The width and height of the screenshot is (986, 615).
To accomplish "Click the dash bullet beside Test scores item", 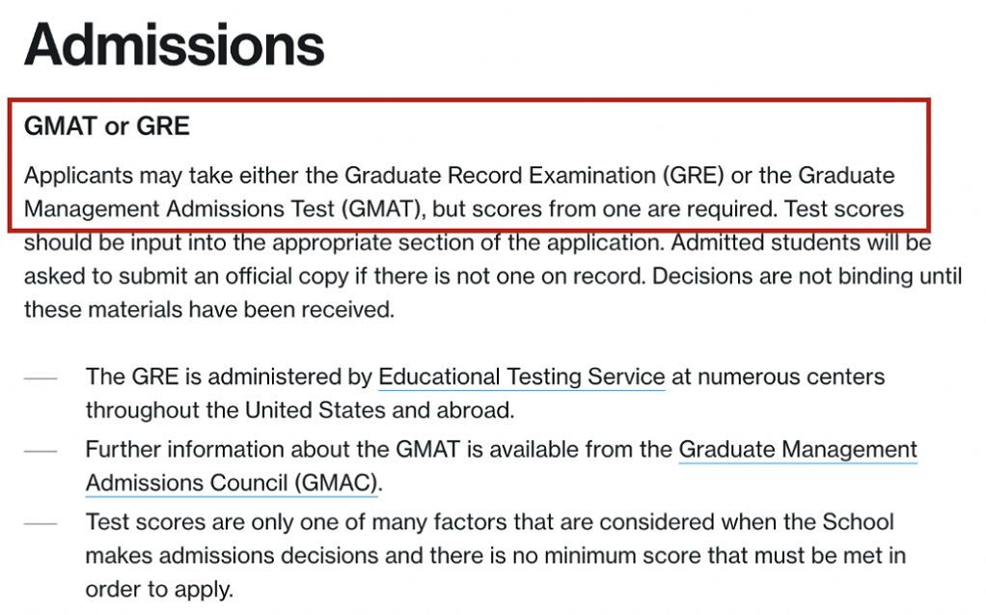I will (41, 523).
